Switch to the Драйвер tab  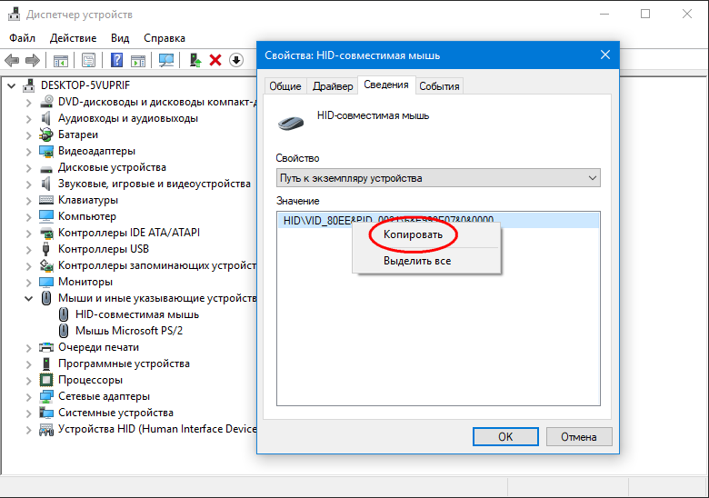(333, 85)
